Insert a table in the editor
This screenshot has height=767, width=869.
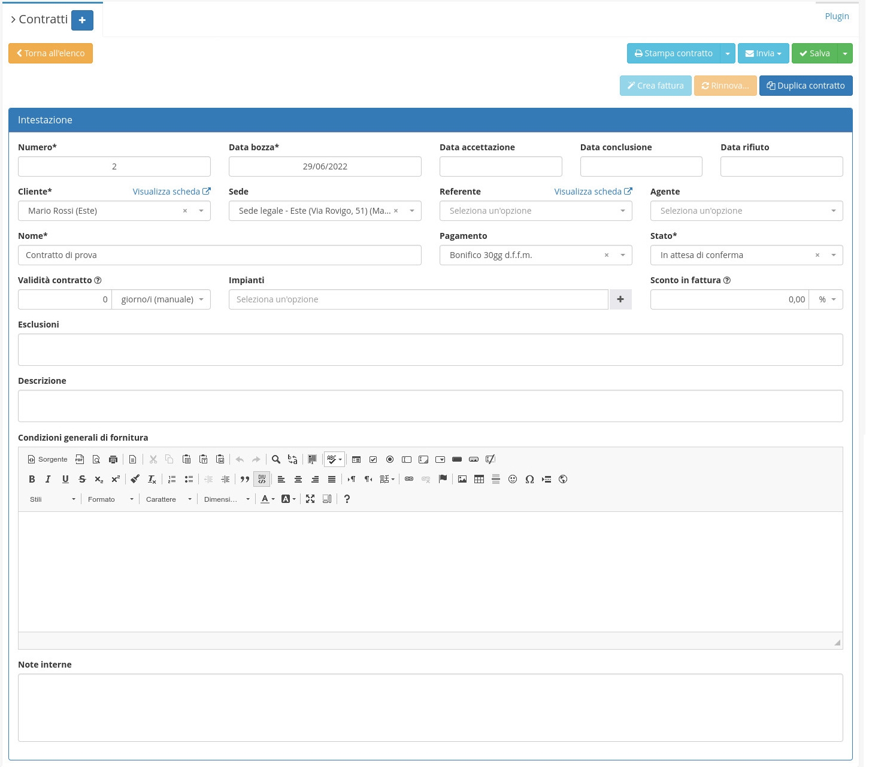(x=479, y=479)
